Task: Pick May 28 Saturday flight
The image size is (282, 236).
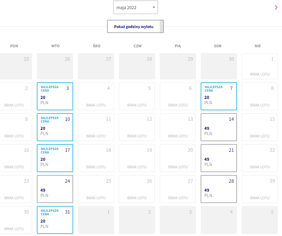Action: pos(219,189)
